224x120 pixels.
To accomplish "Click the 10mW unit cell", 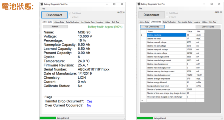I will click(200, 75).
